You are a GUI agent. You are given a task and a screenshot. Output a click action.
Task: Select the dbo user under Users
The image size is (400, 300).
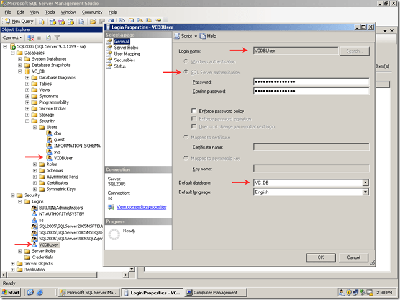(x=57, y=133)
